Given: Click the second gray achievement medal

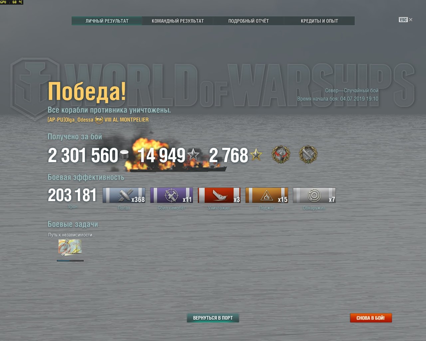Looking at the screenshot, I should [308, 155].
